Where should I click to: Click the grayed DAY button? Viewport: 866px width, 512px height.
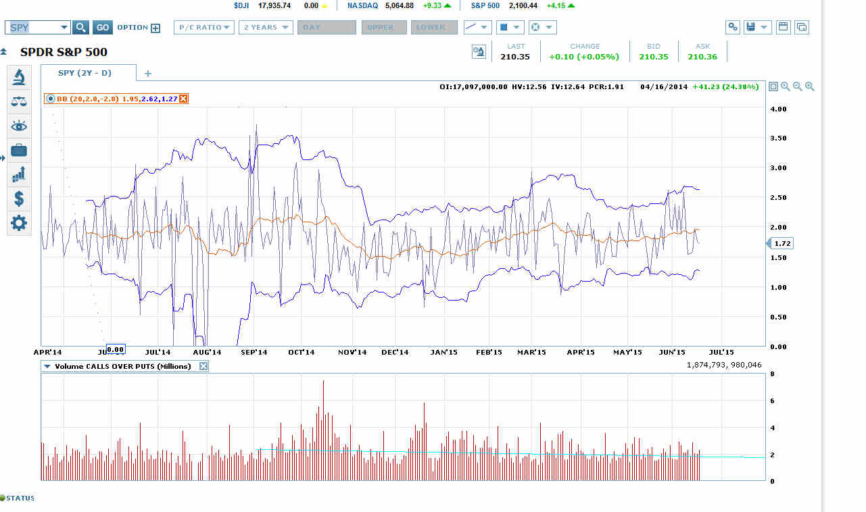point(327,28)
